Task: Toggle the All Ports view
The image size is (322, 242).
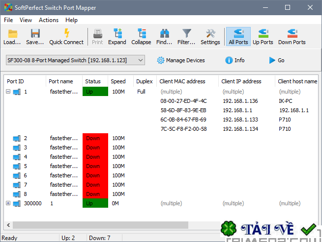Action: point(238,37)
